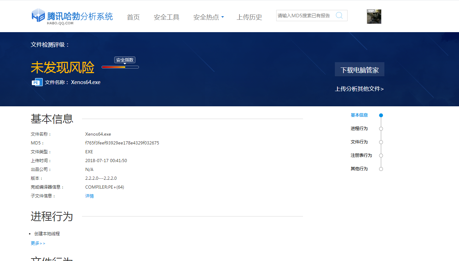The height and width of the screenshot is (261, 459).
Task: Jump to 文件行为 in side navigation
Action: click(x=359, y=142)
